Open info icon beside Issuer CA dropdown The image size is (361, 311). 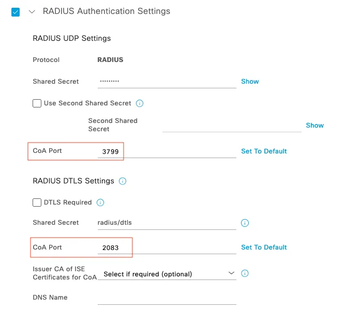245,273
